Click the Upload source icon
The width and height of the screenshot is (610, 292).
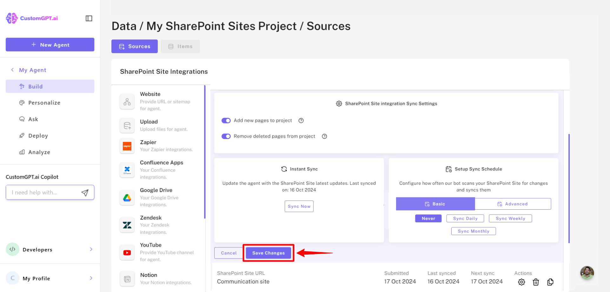coord(127,125)
